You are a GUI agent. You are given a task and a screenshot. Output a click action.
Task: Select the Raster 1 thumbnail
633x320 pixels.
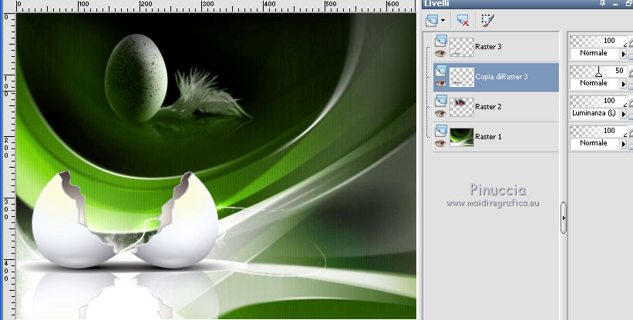coord(461,137)
